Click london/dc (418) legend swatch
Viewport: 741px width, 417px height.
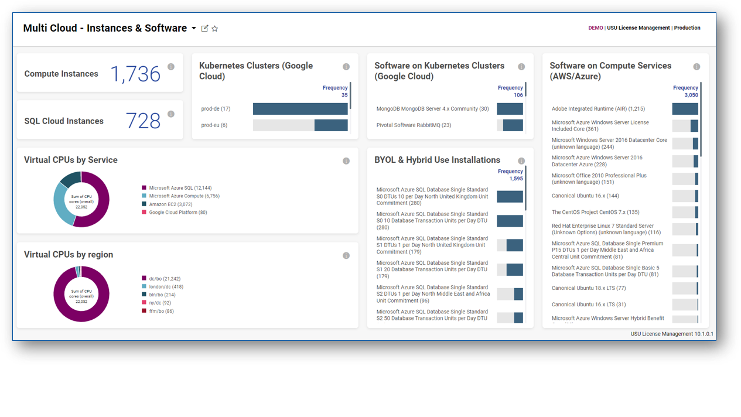tap(144, 287)
